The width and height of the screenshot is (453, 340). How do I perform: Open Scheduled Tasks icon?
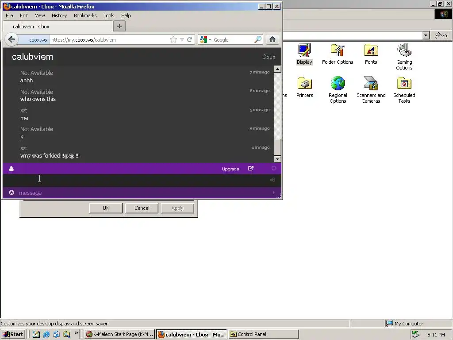pos(404,90)
